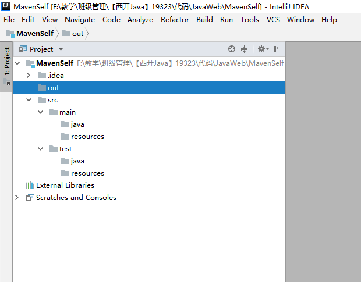Click the MavenSelf module icon in breadcrumb
The image size is (361, 282).
tap(10, 33)
